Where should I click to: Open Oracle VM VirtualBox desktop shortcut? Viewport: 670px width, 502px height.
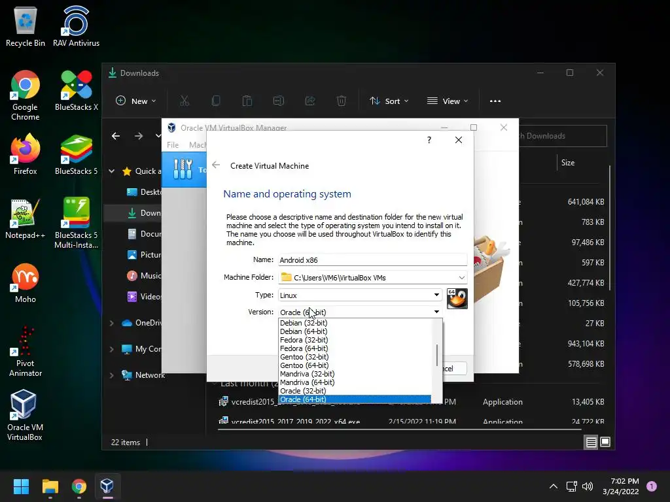point(24,415)
